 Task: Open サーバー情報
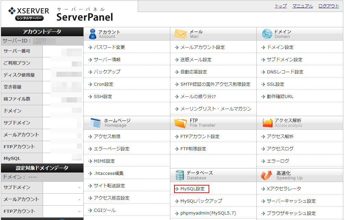pyautogui.click(x=107, y=59)
